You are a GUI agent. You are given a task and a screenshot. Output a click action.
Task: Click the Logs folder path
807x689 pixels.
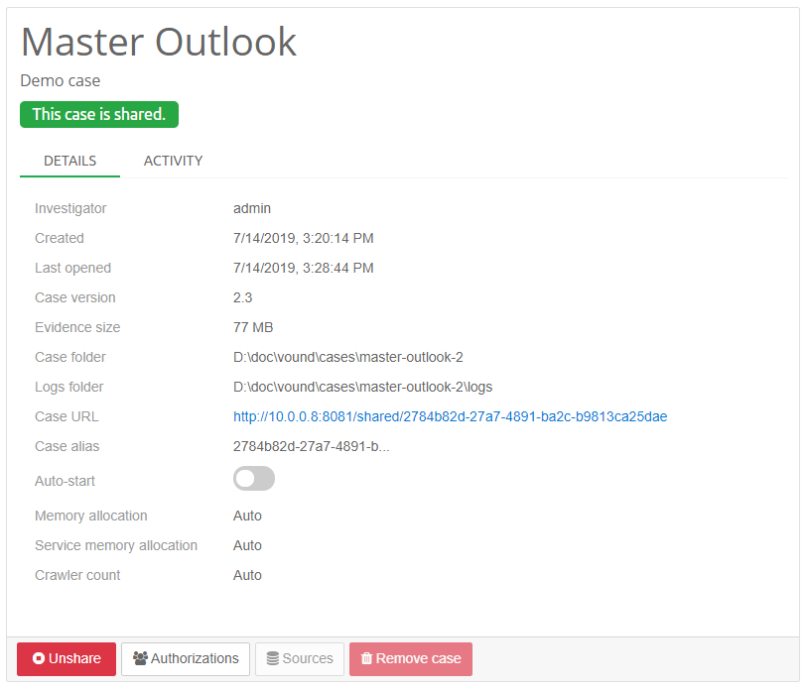[x=362, y=387]
